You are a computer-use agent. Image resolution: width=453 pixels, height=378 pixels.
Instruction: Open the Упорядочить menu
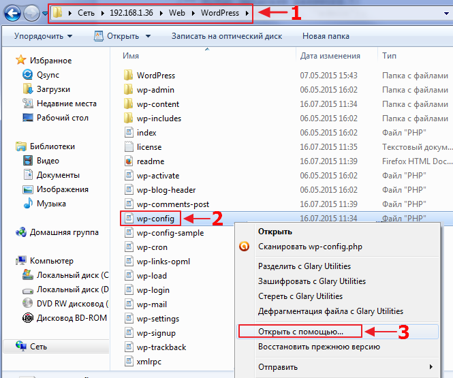tap(43, 36)
